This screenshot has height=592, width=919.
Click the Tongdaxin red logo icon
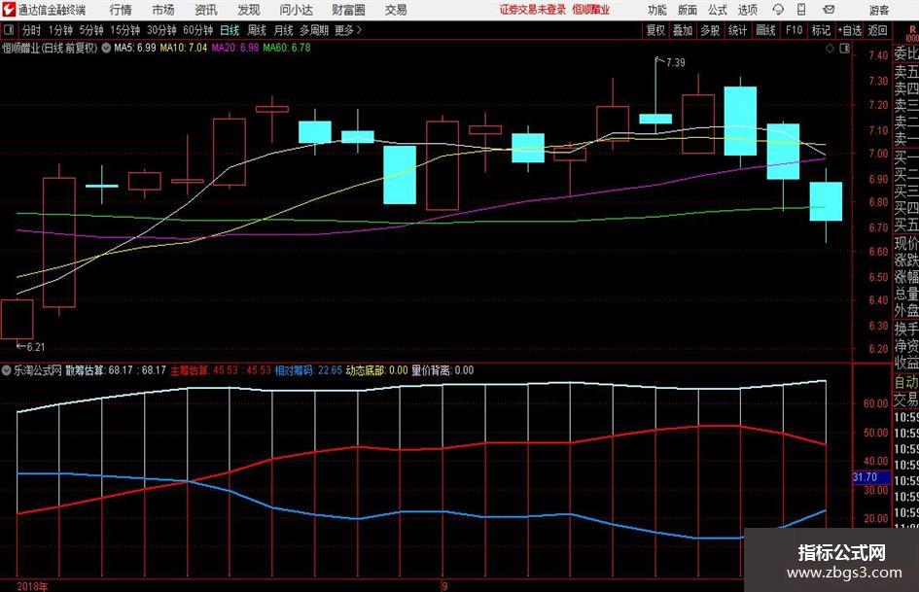pos(9,10)
